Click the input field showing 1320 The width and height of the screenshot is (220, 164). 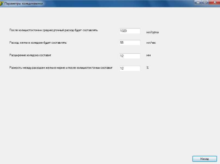[130, 31]
